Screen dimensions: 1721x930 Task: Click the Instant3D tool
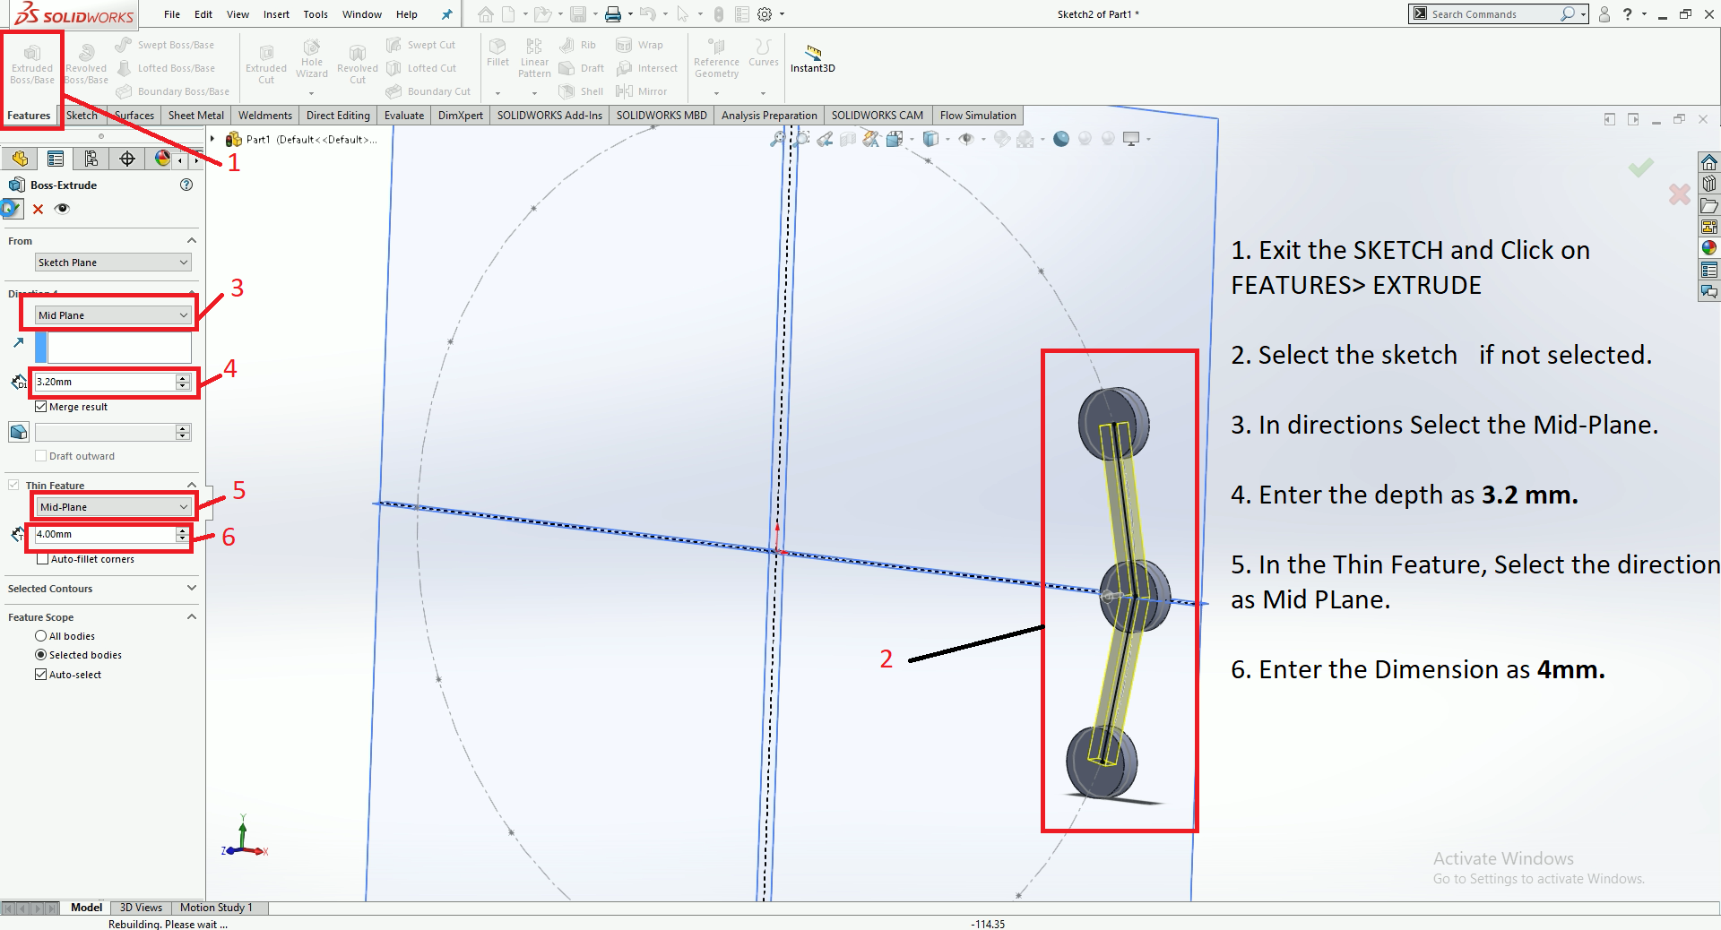(813, 58)
